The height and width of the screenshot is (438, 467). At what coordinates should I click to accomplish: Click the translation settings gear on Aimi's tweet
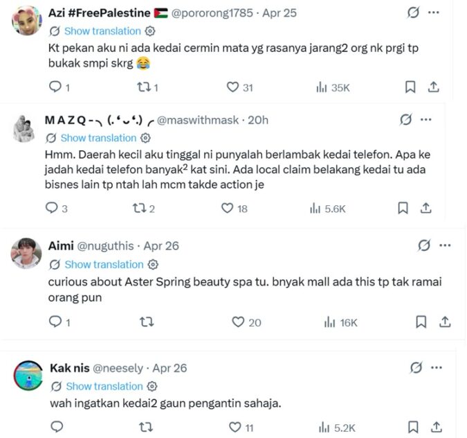coord(153,265)
